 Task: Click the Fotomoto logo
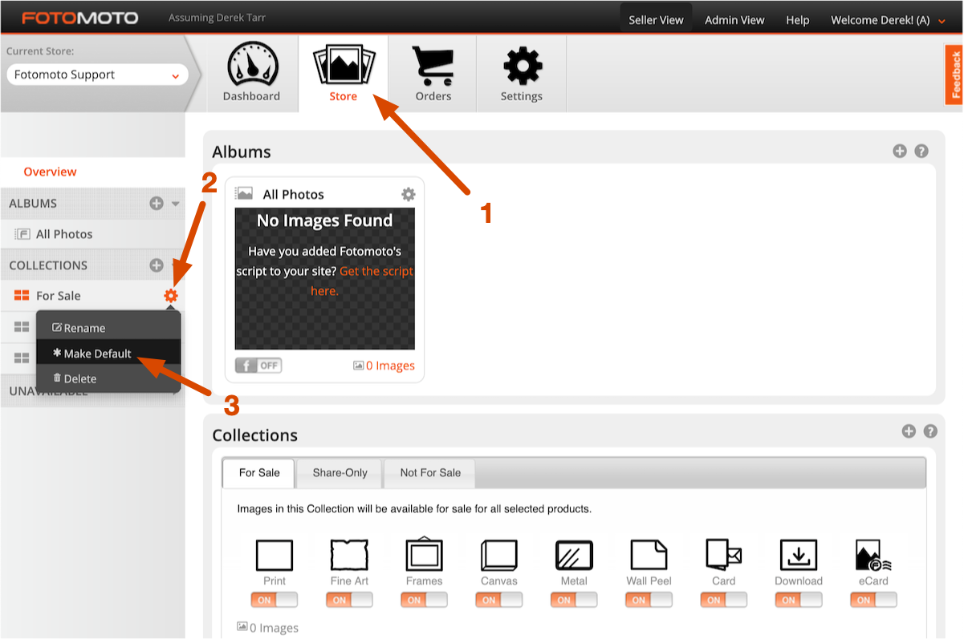[79, 18]
